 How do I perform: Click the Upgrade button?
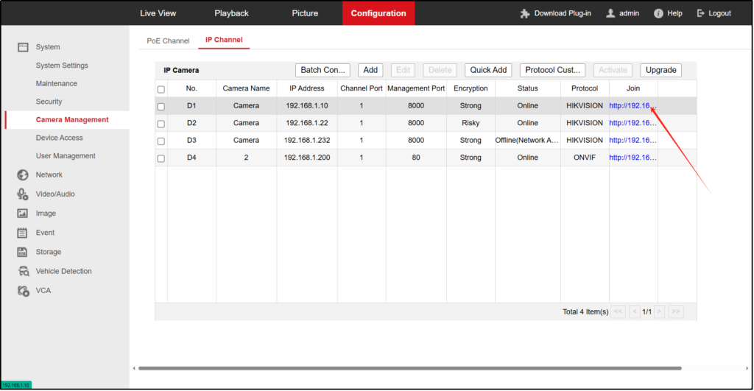click(x=660, y=70)
